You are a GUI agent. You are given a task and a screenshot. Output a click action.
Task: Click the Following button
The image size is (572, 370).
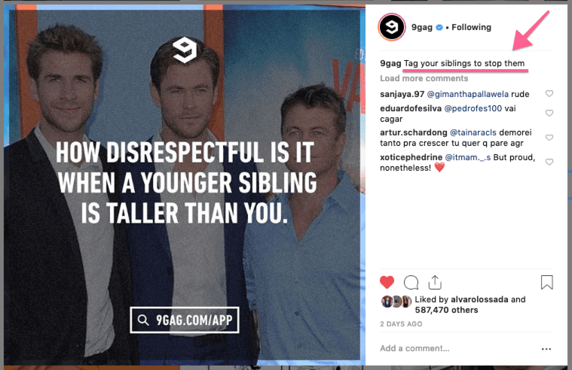click(x=471, y=27)
